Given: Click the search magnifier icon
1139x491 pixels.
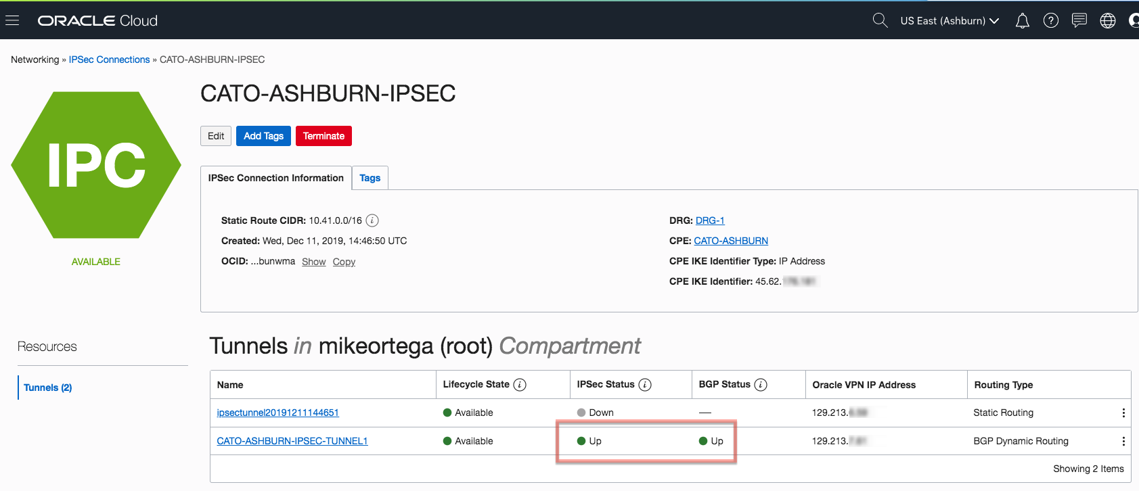Looking at the screenshot, I should pyautogui.click(x=879, y=20).
